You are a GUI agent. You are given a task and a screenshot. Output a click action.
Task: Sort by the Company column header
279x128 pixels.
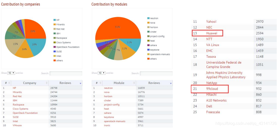30,83
